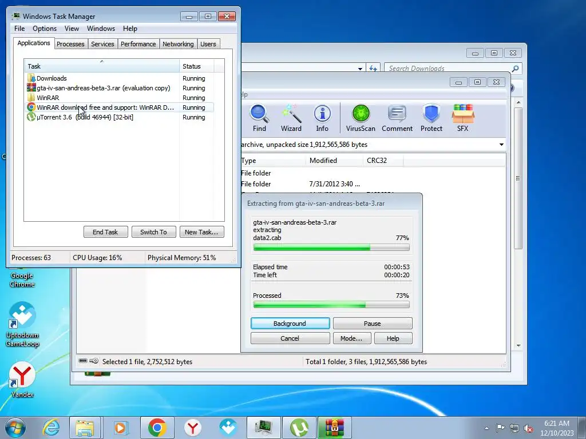Switch to the Networking tab

tap(178, 44)
